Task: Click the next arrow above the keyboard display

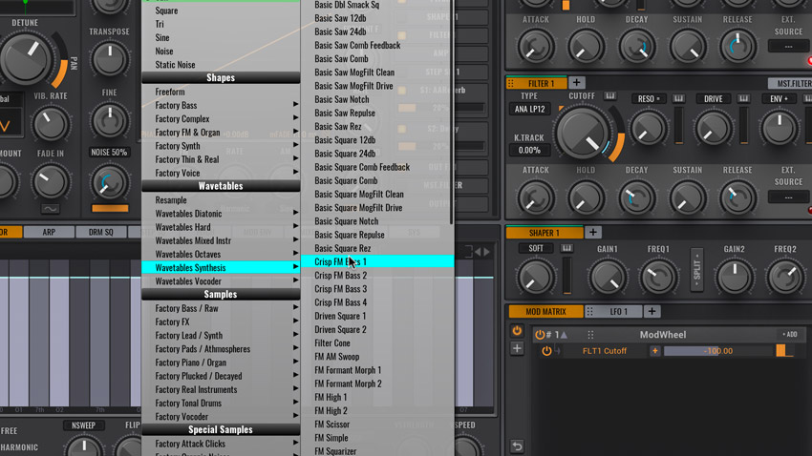Action: point(487,252)
